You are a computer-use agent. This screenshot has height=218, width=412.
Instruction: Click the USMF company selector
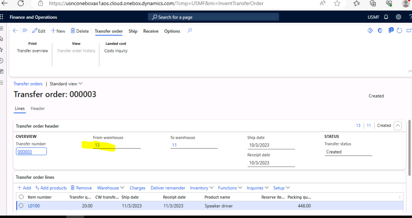(x=373, y=17)
